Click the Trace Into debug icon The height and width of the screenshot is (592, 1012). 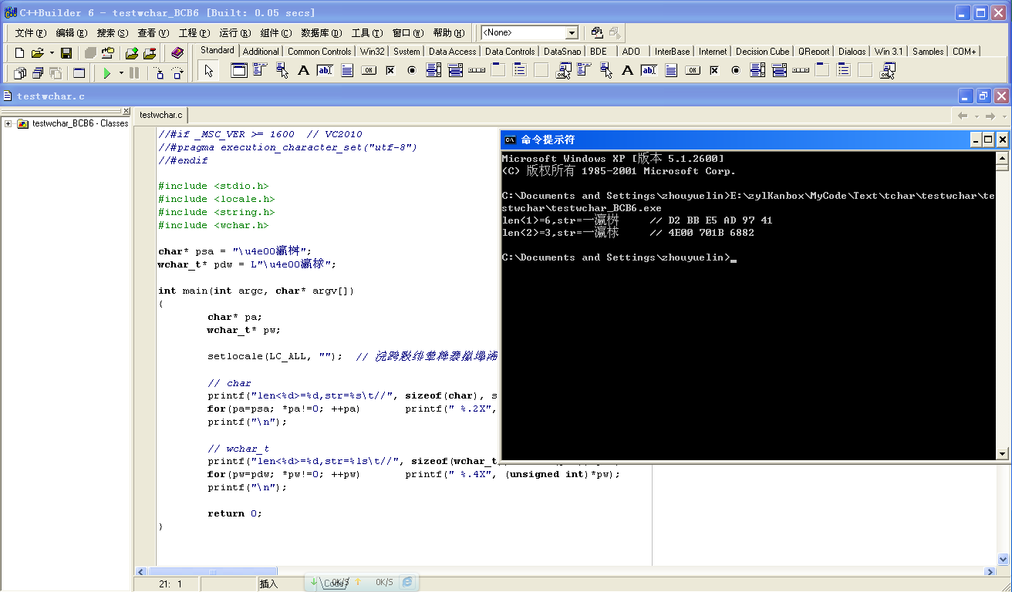[159, 73]
